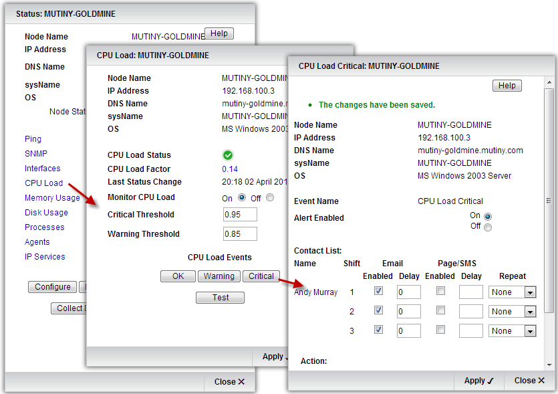Click Help button in CPU Load Critical window
This screenshot has height=394, width=558.
507,86
